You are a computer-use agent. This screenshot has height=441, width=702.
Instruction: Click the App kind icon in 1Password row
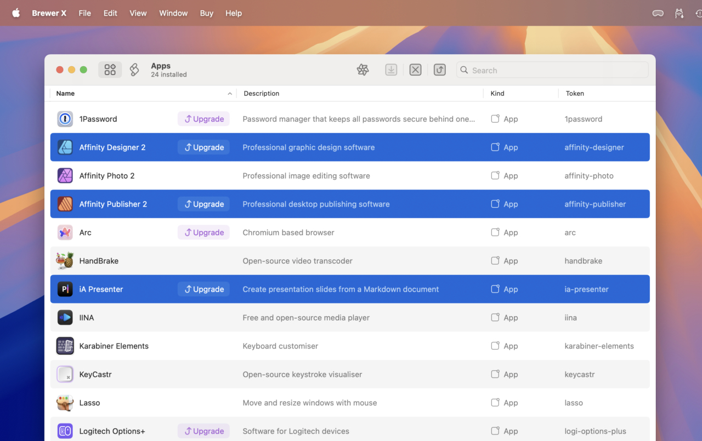point(495,119)
